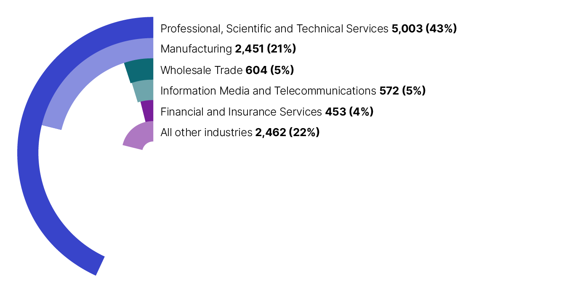Viewport: 580px width, 305px height.
Task: Click the Professional, Scientific and Technical Services label
Action: [x=274, y=29]
